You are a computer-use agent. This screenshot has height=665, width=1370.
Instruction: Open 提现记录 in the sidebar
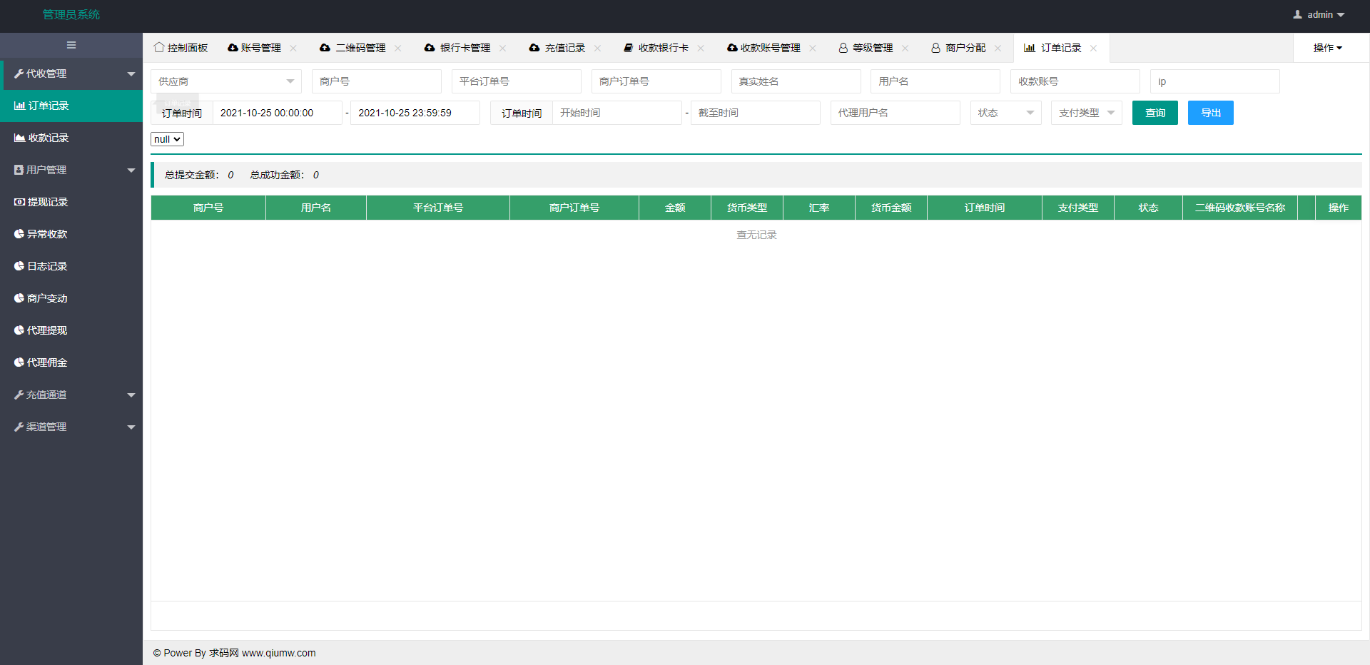coord(71,202)
